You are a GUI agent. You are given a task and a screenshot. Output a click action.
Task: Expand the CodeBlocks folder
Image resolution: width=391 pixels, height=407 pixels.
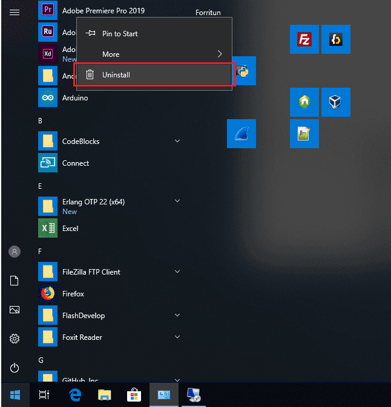coord(177,142)
